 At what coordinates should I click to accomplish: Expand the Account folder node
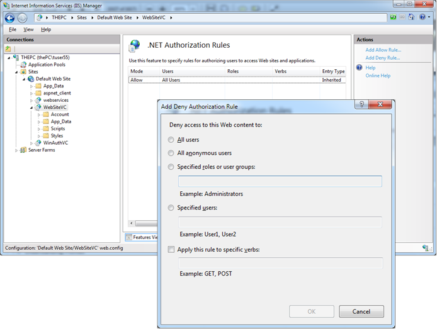tap(39, 114)
